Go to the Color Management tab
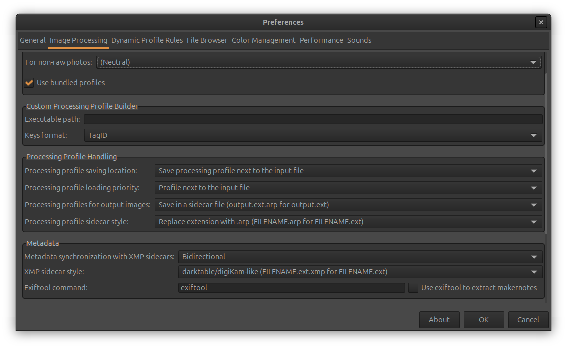The width and height of the screenshot is (567, 348). (x=263, y=40)
